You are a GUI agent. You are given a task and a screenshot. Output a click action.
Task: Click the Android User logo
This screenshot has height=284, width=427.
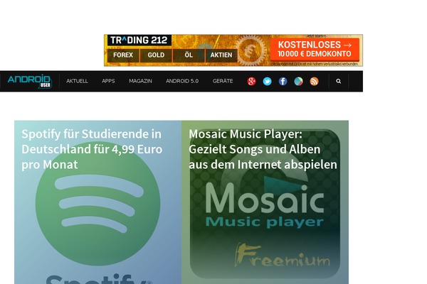coord(29,81)
